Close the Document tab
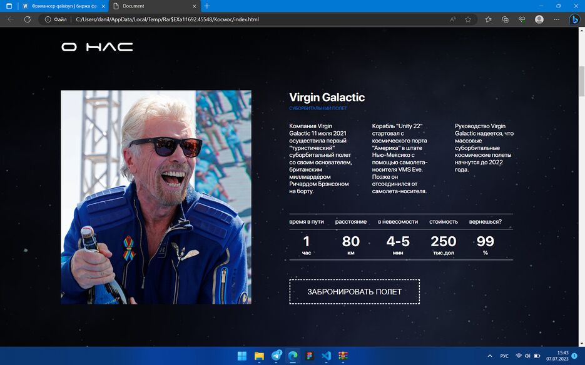The height and width of the screenshot is (365, 585). [x=194, y=6]
